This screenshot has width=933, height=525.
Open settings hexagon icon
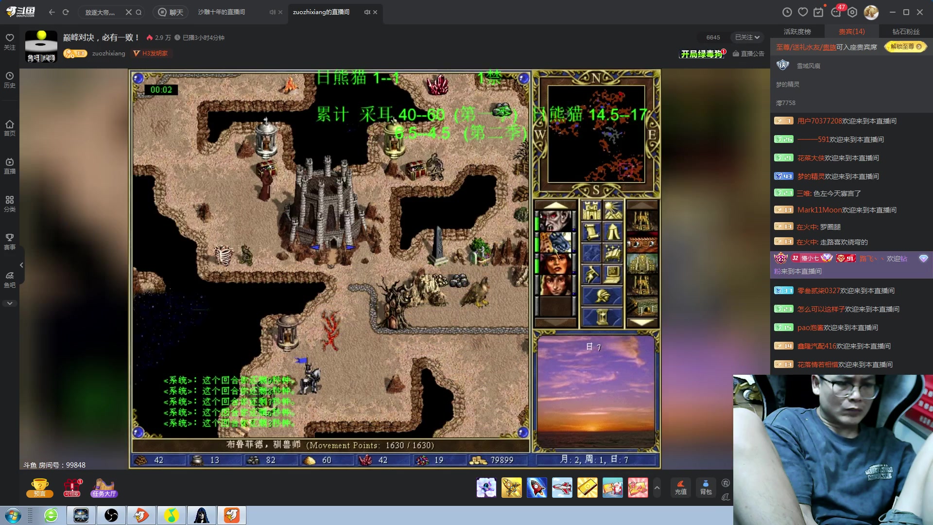tap(853, 12)
